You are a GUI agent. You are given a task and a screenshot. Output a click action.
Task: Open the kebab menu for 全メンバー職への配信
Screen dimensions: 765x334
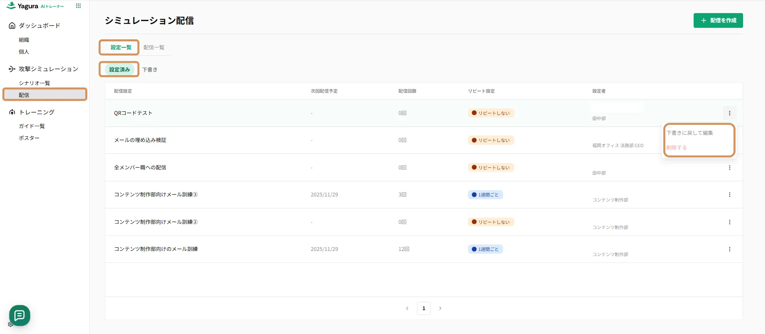pyautogui.click(x=730, y=167)
